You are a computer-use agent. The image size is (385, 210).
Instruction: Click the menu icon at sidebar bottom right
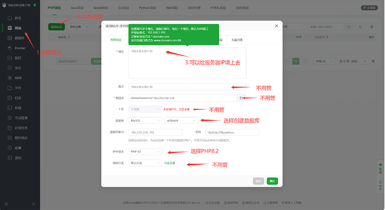33,204
